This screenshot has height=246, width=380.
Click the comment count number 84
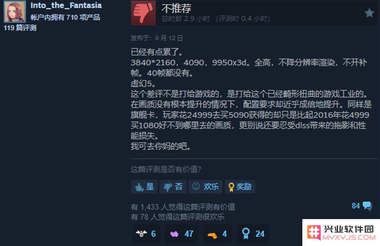(x=356, y=206)
